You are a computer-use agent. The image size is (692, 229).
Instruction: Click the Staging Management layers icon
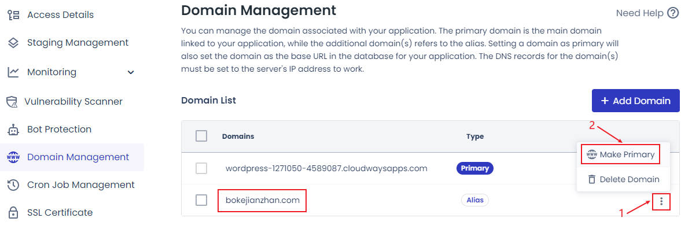[14, 43]
